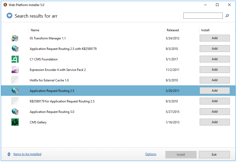Click the blue back arrow icon
Image resolution: width=237 pixels, height=162 pixels.
coord(9,15)
